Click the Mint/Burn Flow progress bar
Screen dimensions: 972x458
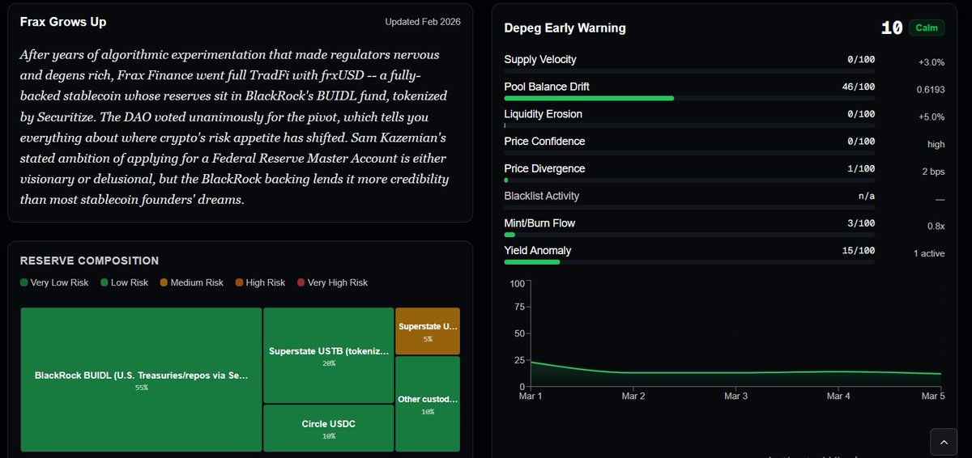click(689, 234)
